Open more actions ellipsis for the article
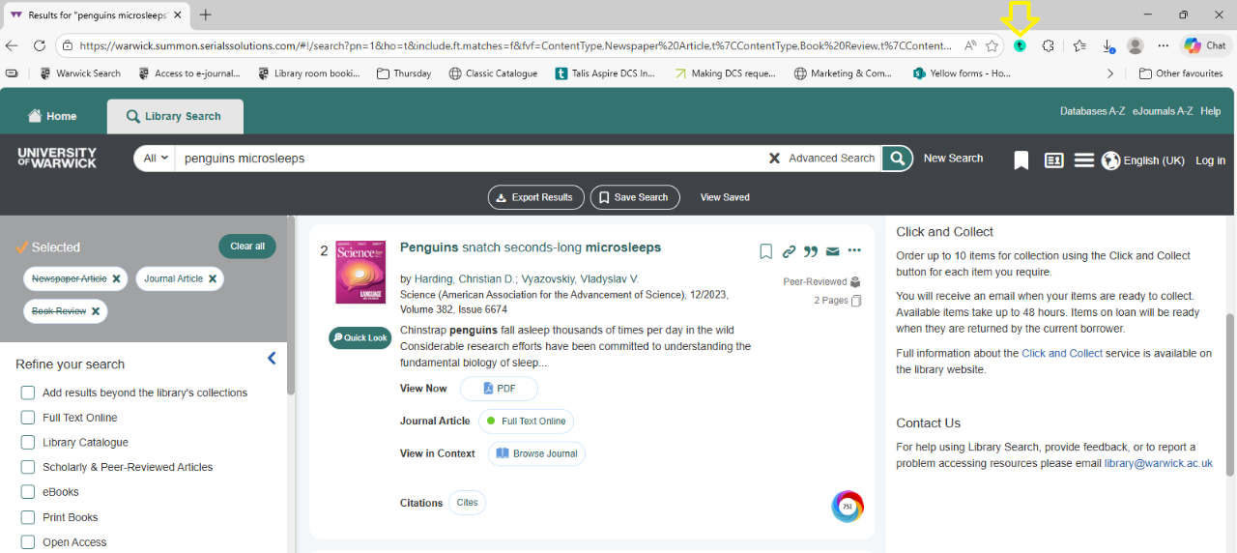The image size is (1237, 553). tap(854, 251)
